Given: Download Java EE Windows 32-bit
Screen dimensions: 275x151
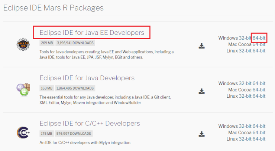Looking at the screenshot, I should tap(245, 38).
